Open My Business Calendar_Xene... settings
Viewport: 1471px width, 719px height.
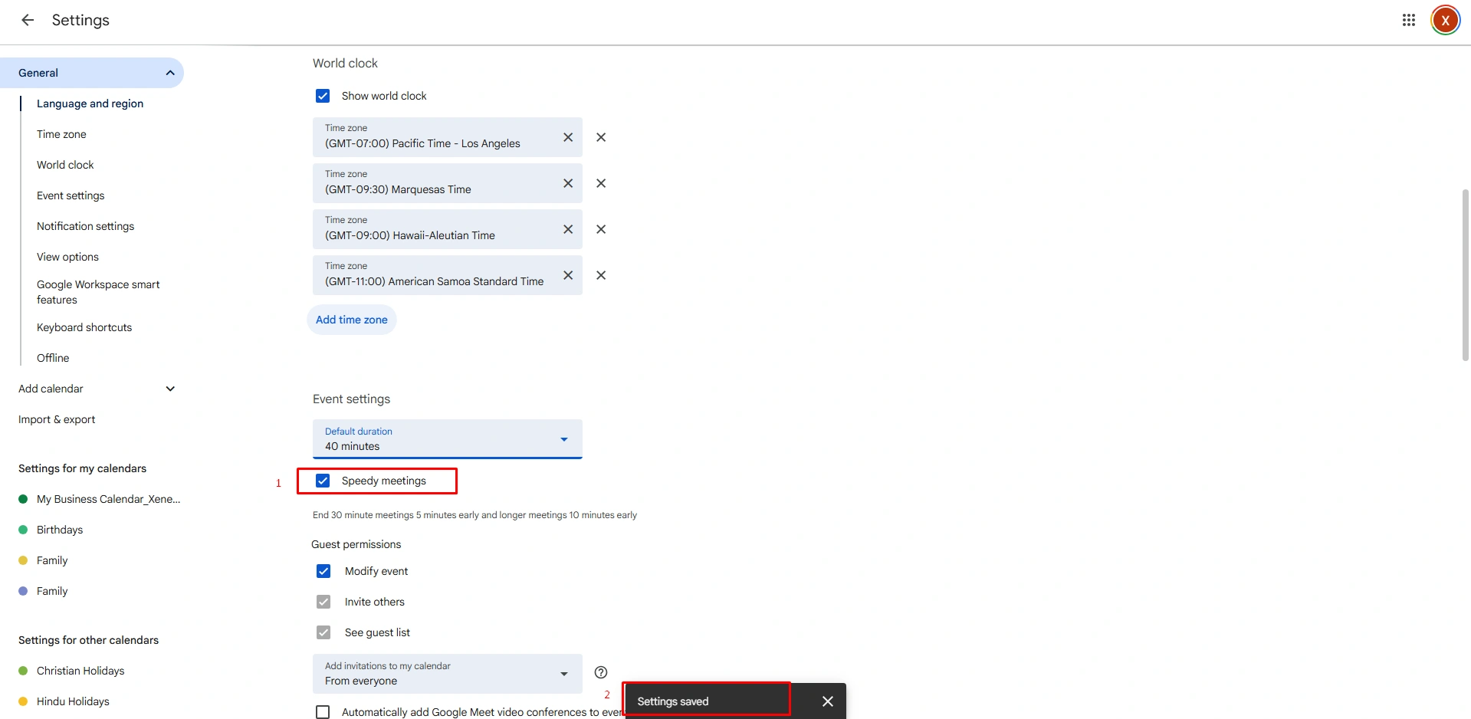[108, 499]
